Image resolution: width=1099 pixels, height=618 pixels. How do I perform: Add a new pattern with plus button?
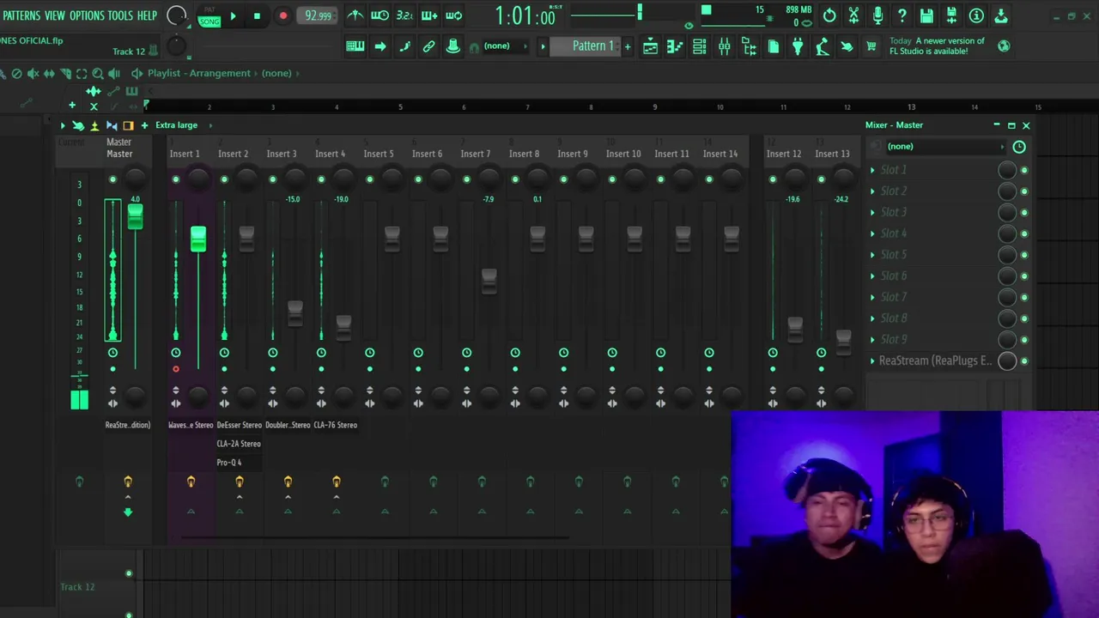tap(628, 46)
